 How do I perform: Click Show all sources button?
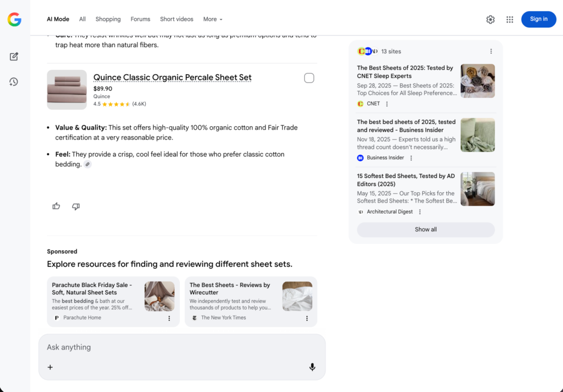point(426,229)
